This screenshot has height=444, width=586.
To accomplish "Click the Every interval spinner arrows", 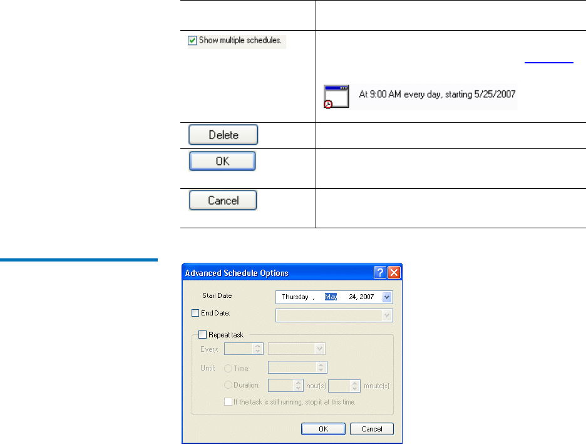I will point(257,349).
